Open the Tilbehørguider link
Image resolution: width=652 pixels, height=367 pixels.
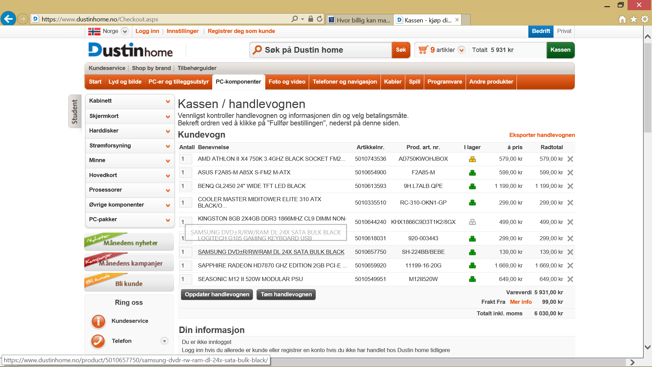(197, 68)
